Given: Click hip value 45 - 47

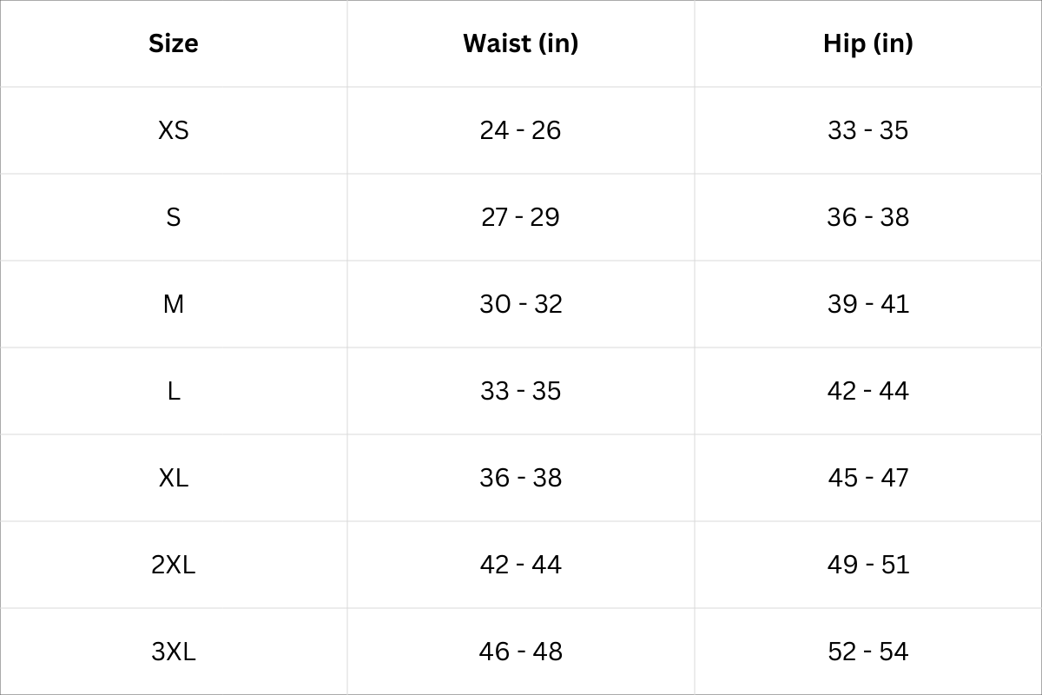Looking at the screenshot, I should click(x=867, y=478).
